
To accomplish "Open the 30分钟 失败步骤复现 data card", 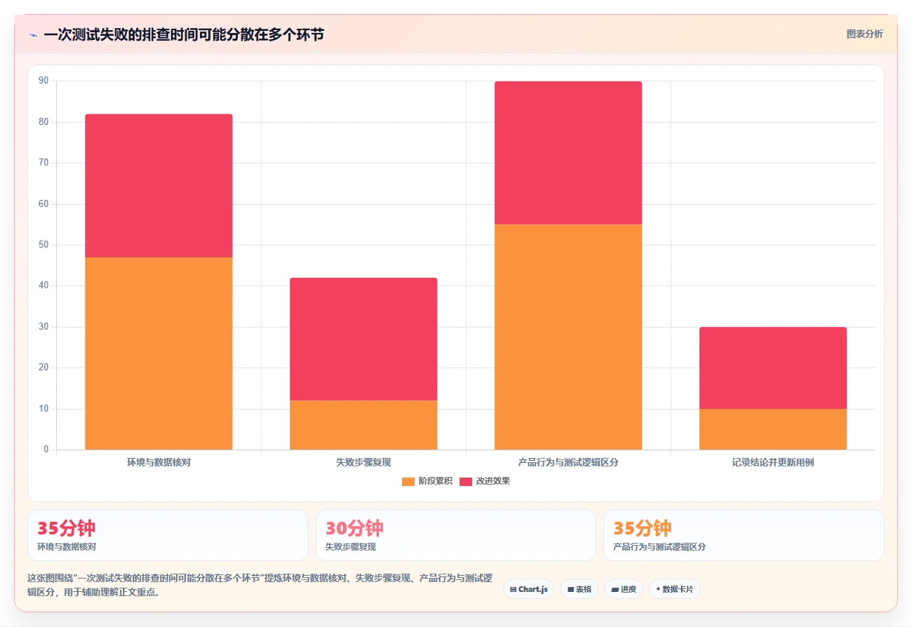I will (456, 535).
